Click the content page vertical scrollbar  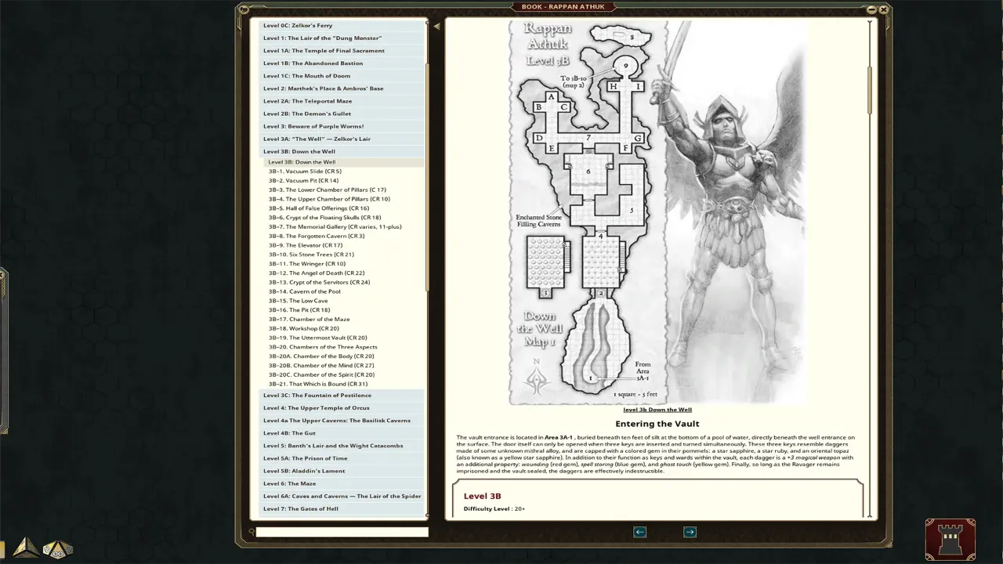click(x=869, y=90)
